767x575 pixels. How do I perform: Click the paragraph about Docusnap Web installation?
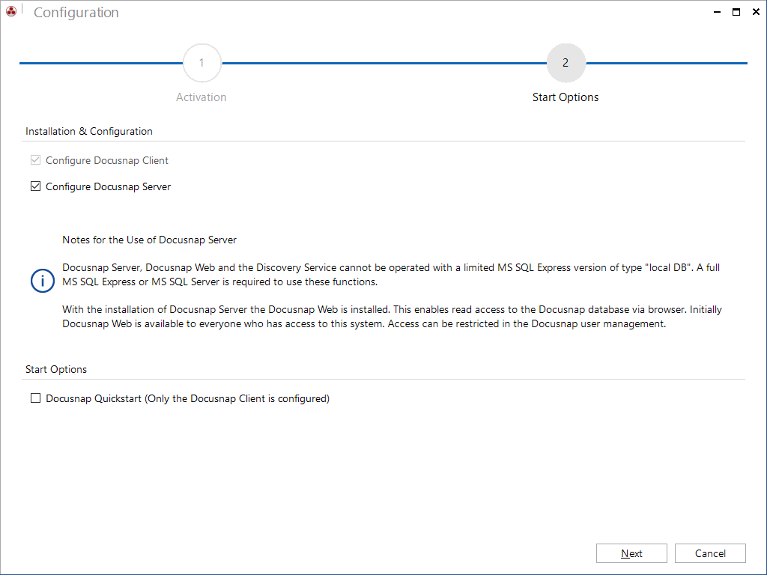(x=392, y=317)
